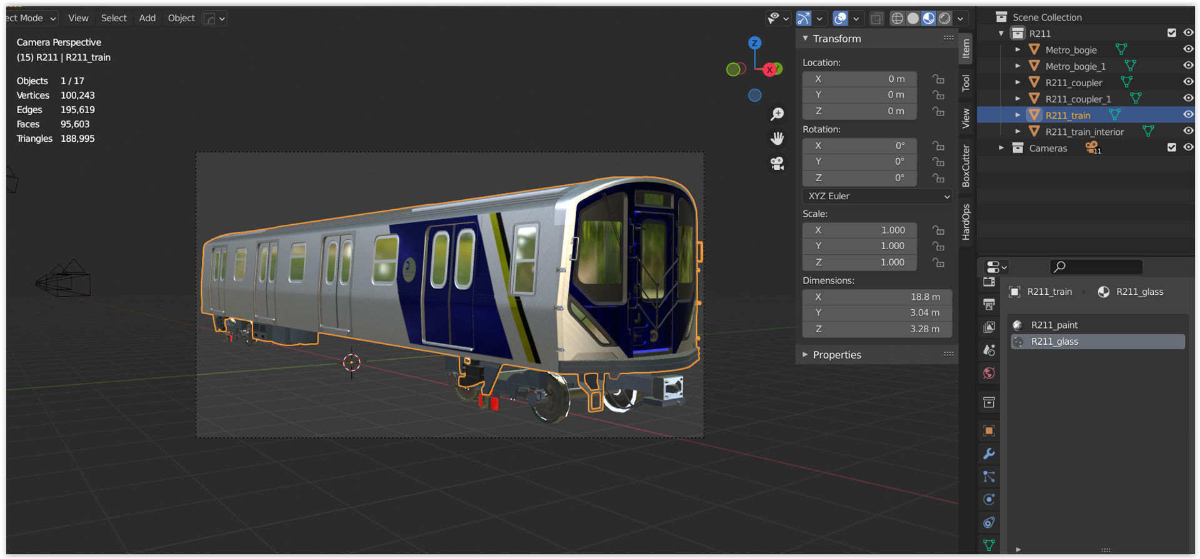Screen dimensions: 1200x559
Task: Uncheck the R211 collection checkbox
Action: 1171,32
